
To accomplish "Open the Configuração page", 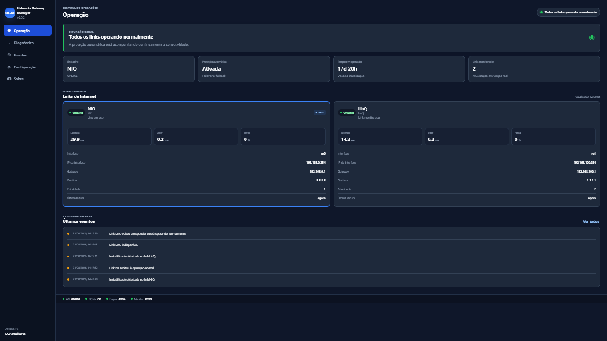I will (x=28, y=67).
